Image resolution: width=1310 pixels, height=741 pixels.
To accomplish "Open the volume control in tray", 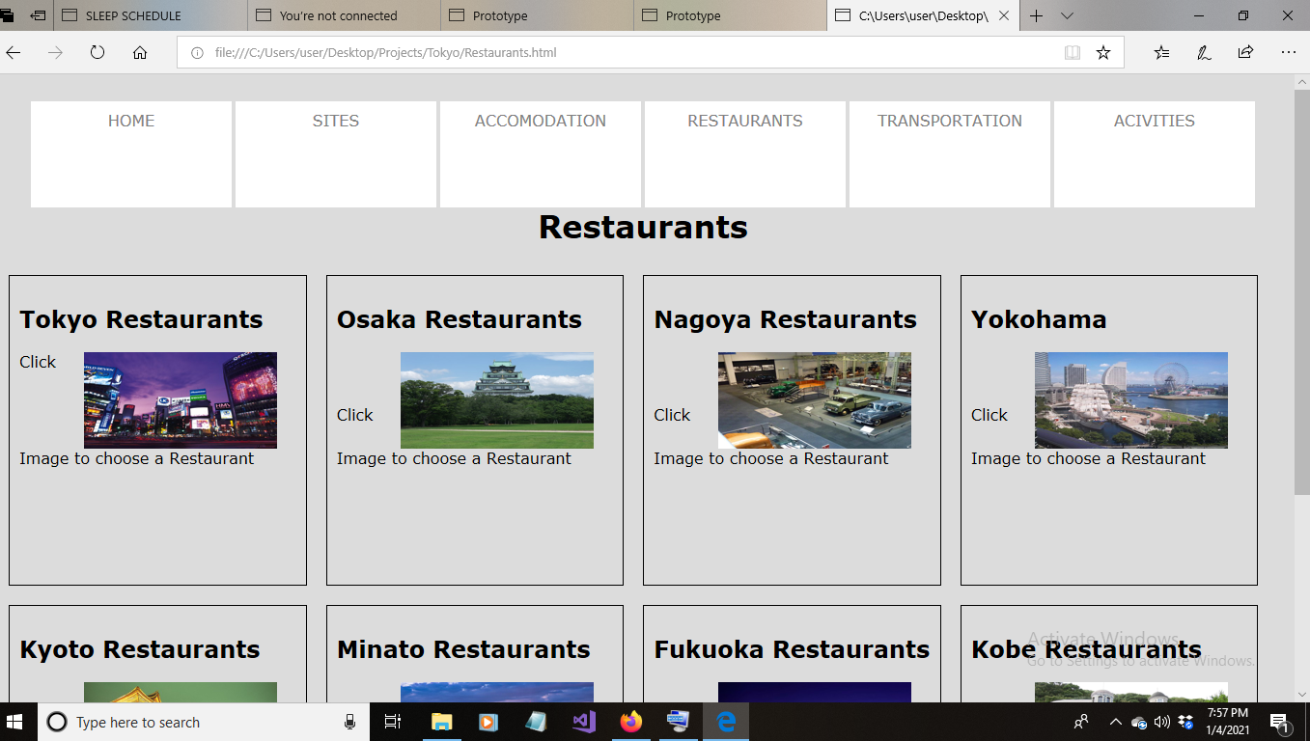I will (x=1162, y=722).
